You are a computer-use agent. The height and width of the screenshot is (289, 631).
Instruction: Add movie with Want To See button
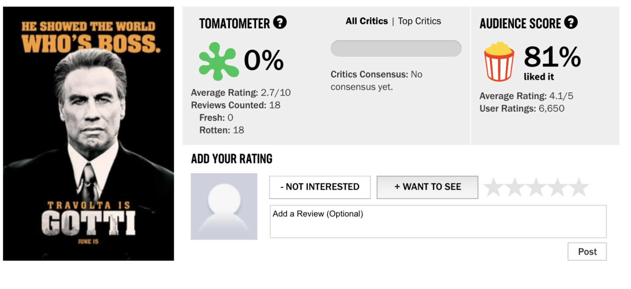pyautogui.click(x=427, y=187)
